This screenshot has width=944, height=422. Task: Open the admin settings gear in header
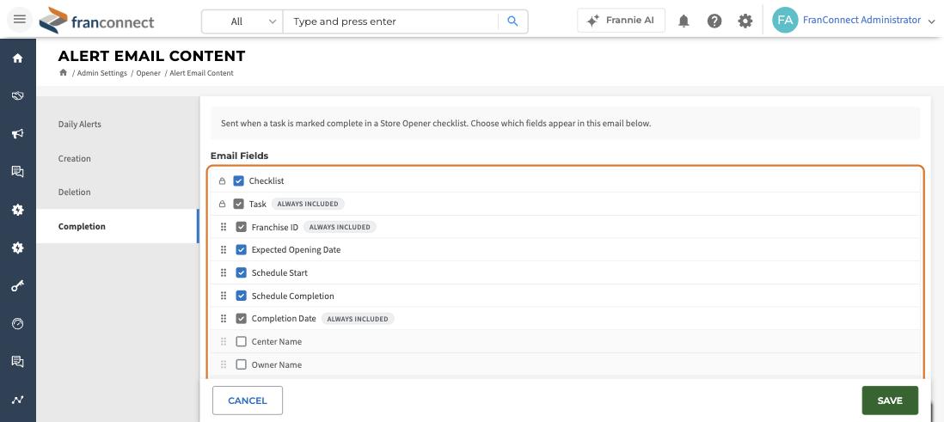(x=745, y=21)
